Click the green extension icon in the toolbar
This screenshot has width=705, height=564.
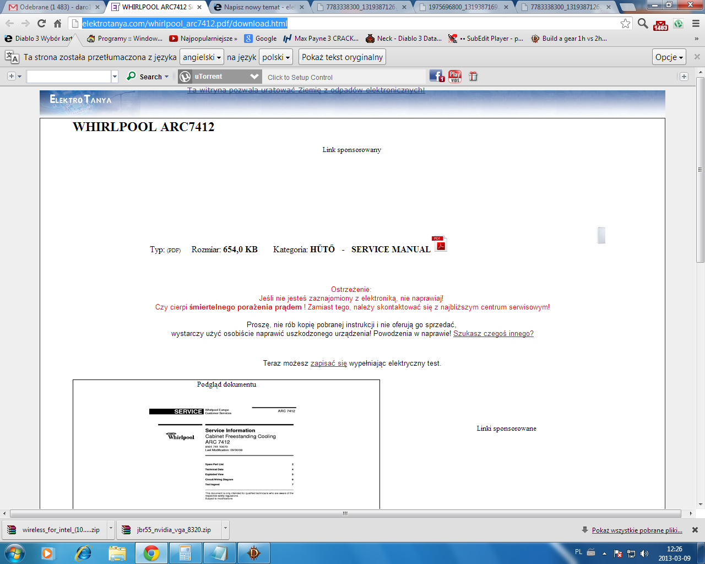pos(679,24)
